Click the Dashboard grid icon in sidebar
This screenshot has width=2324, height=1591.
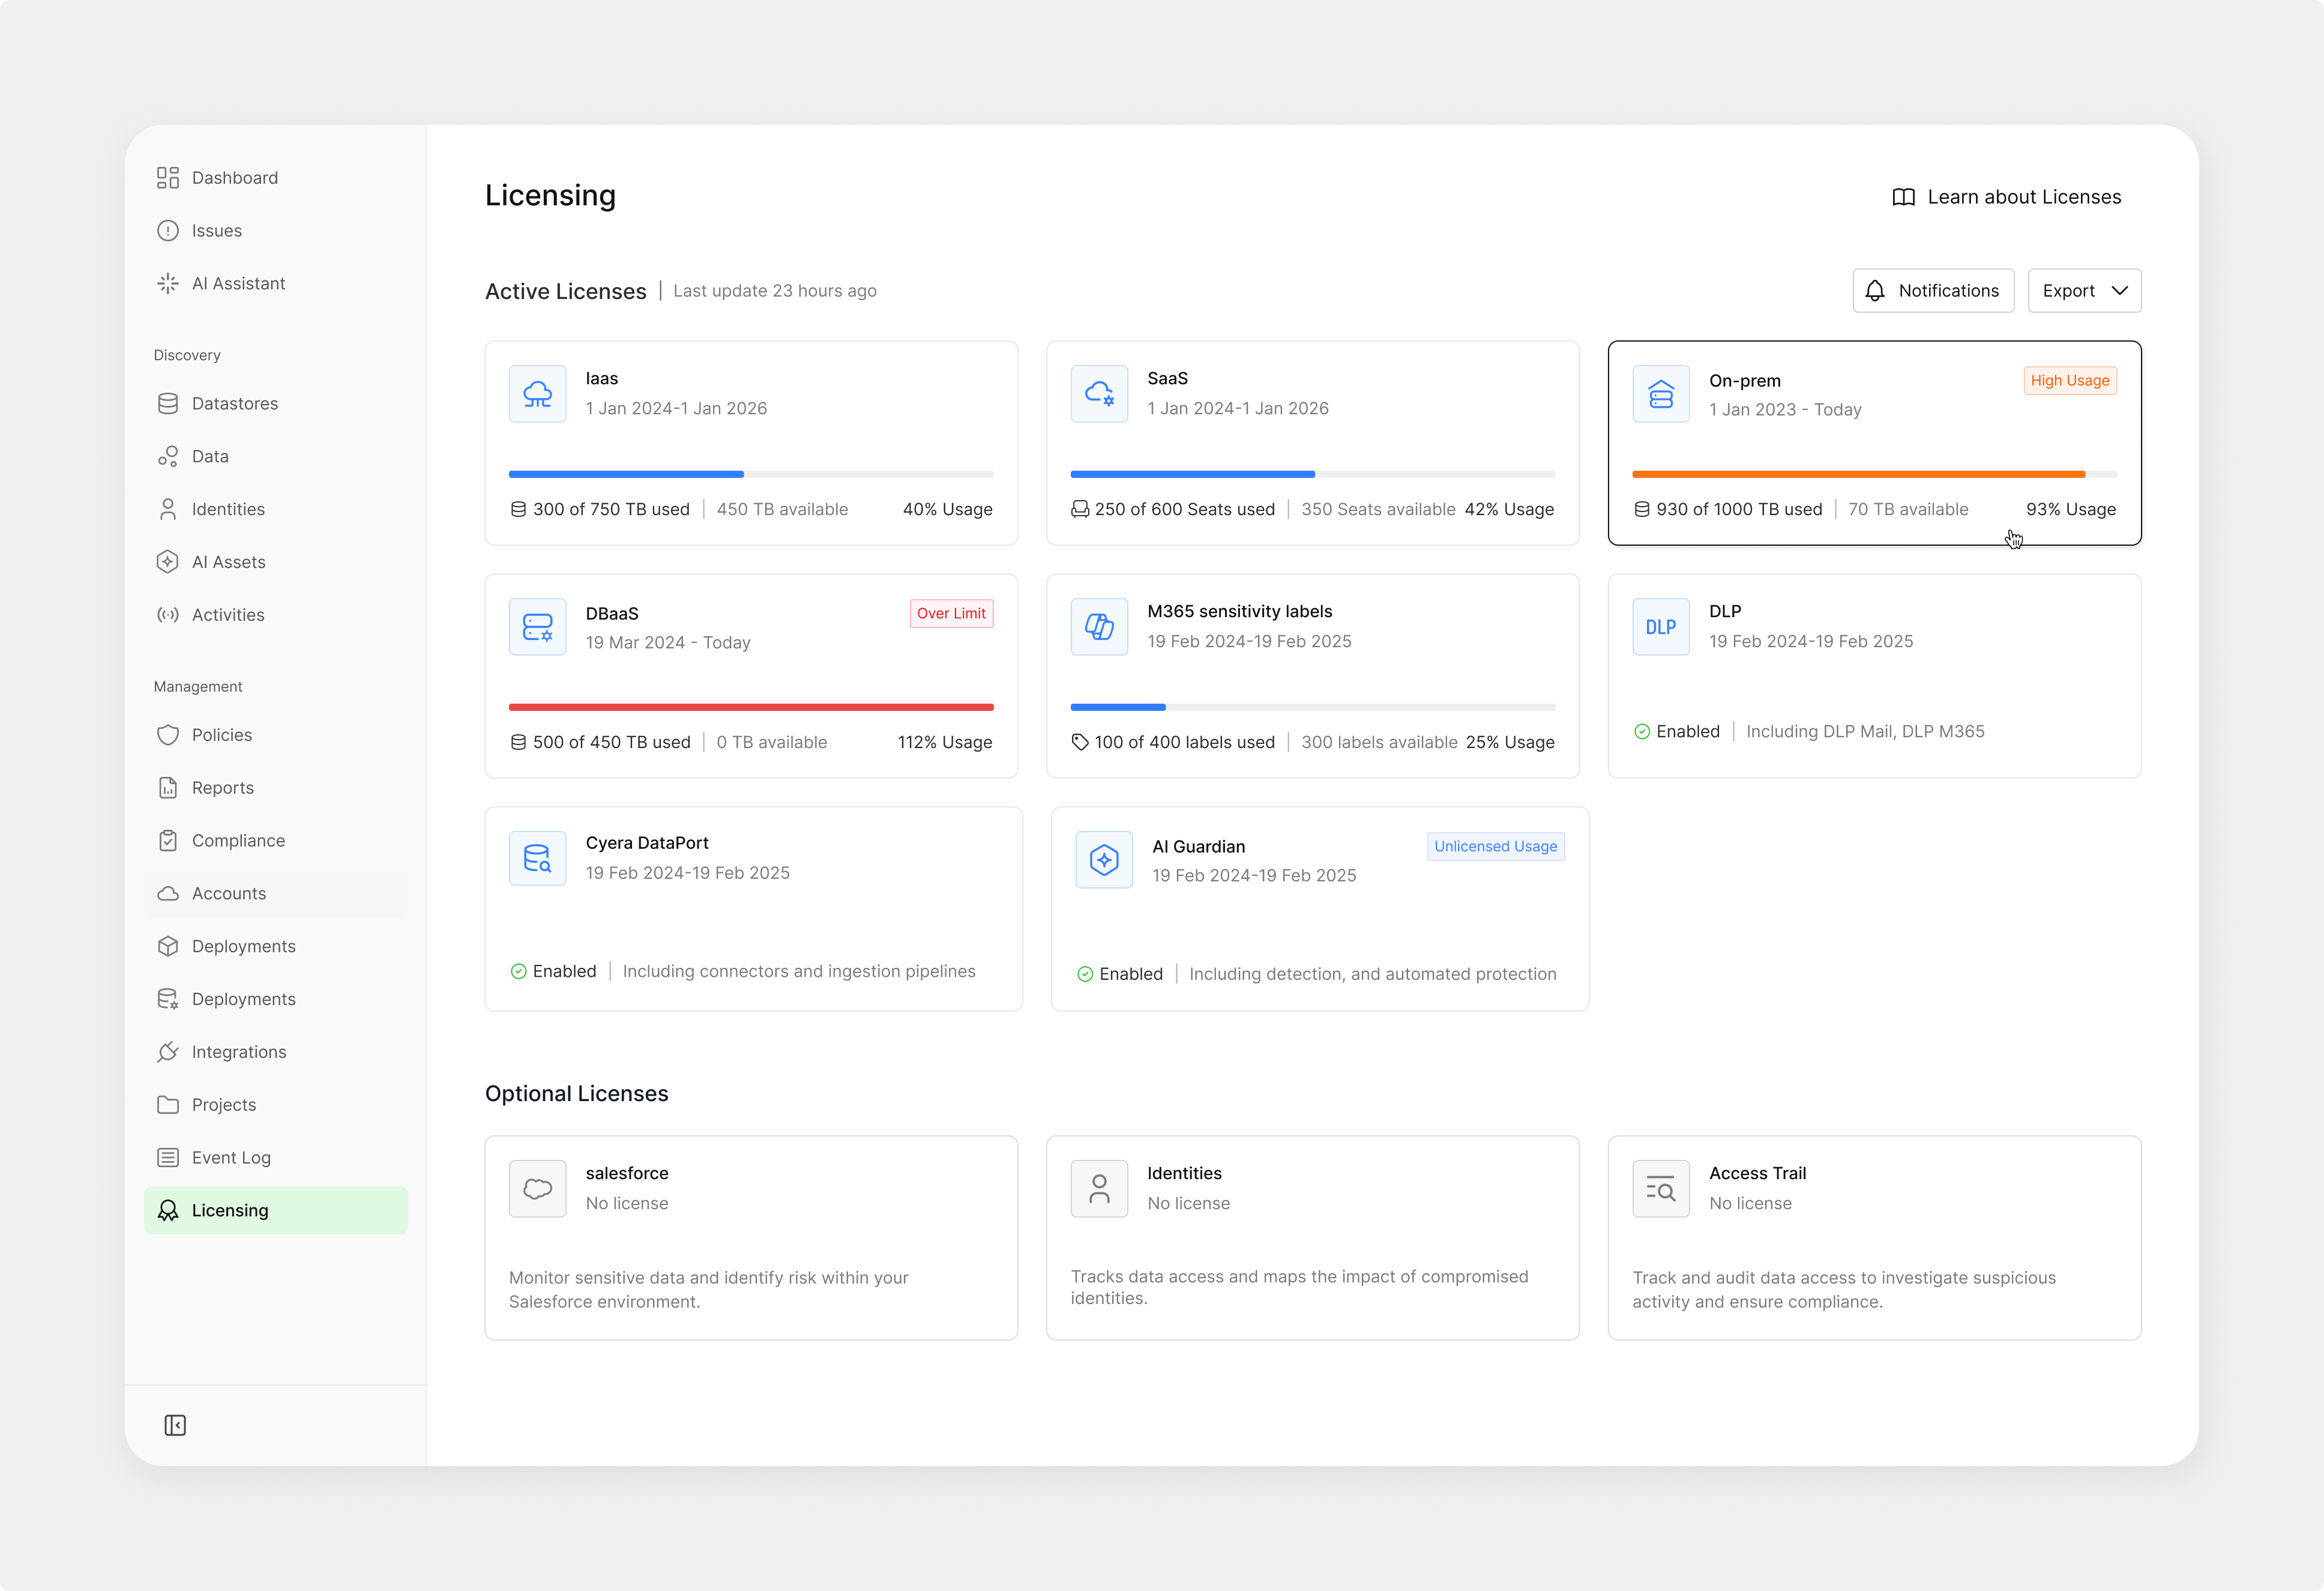[168, 178]
